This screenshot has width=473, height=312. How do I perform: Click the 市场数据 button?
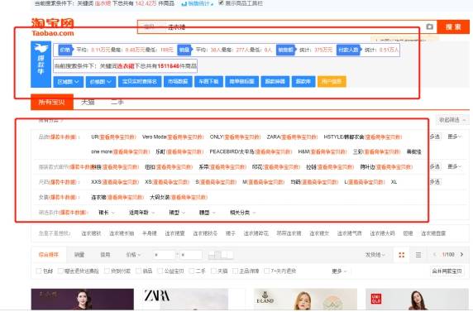(x=178, y=82)
